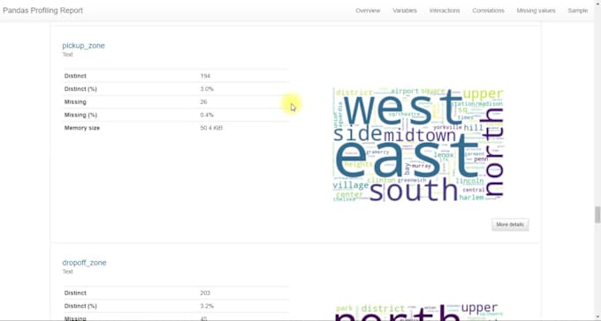Click the Pandas Profiling Report title
601x321 pixels.
click(43, 11)
